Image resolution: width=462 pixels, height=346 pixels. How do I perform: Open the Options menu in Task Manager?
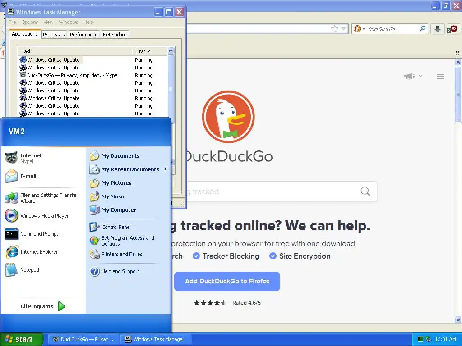(30, 22)
